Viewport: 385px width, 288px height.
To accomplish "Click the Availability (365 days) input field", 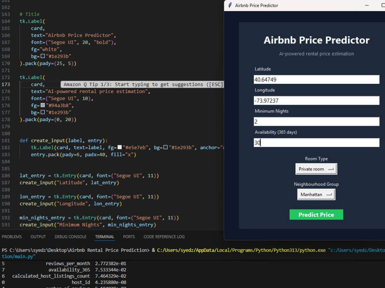I will 316,143.
